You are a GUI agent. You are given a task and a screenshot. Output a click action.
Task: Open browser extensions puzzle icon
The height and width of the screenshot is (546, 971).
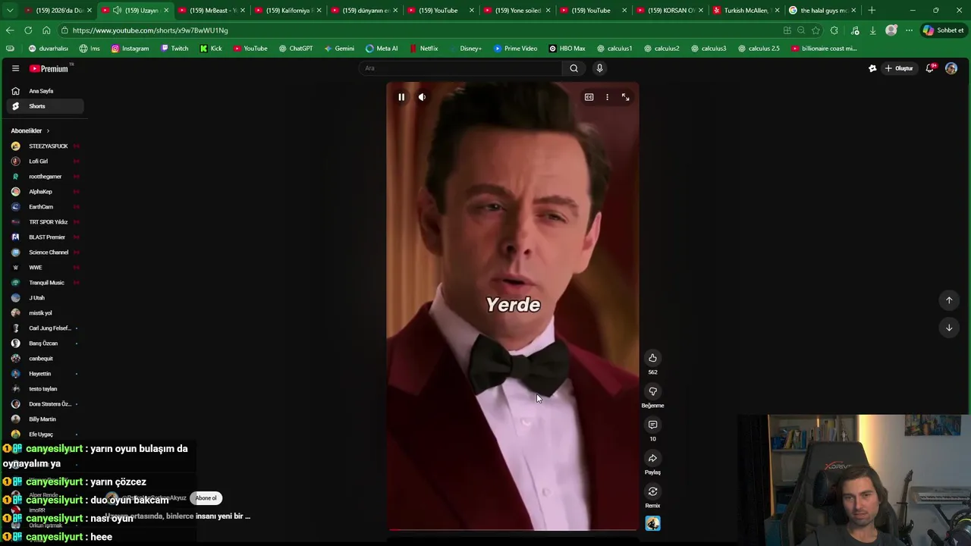[834, 30]
